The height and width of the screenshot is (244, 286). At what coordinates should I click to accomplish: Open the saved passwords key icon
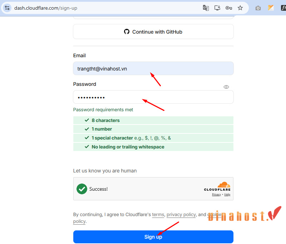pos(228,8)
